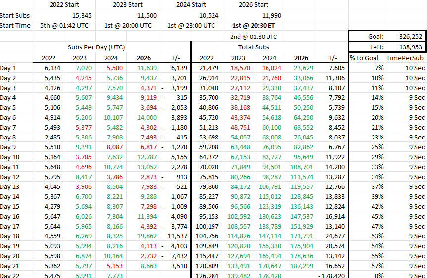Click the 1st @ 20:30 ET cell
The height and width of the screenshot is (278, 427).
[x=254, y=26]
